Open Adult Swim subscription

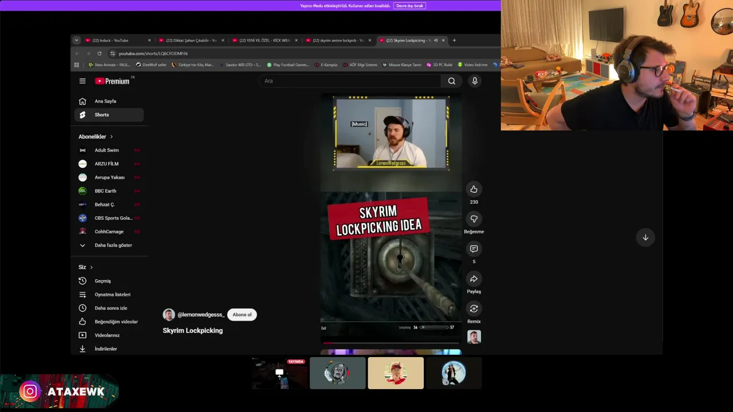[109, 150]
